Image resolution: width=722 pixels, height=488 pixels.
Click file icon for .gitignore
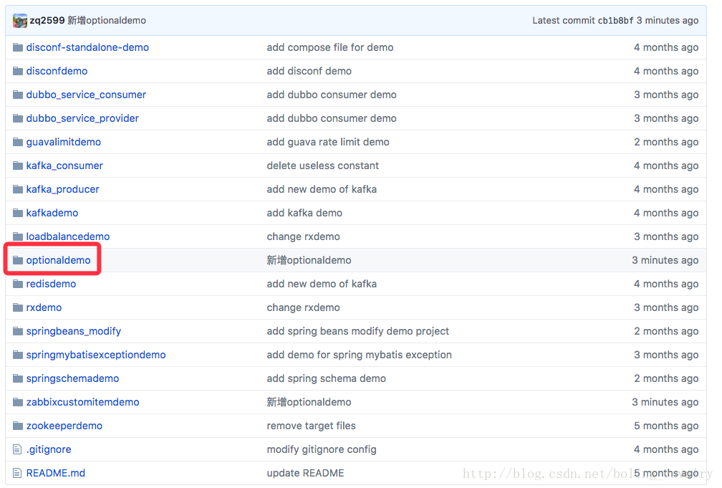pyautogui.click(x=17, y=449)
